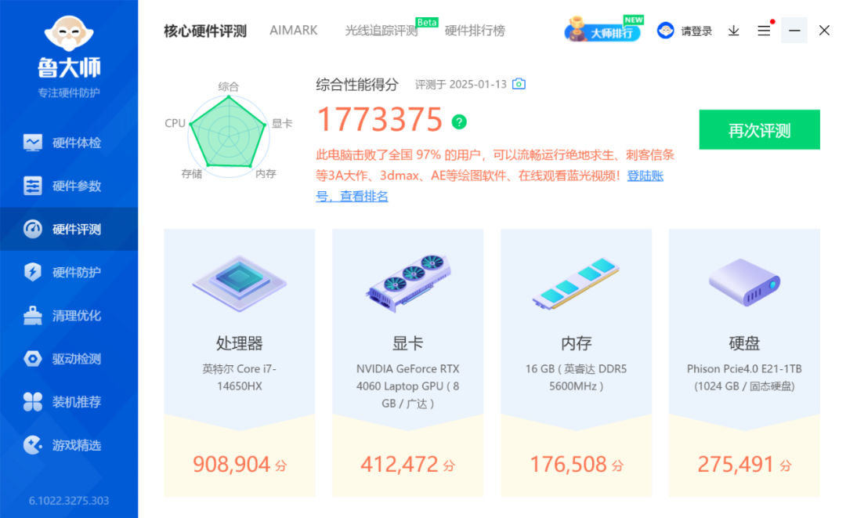The height and width of the screenshot is (518, 846).
Task: Open the 处理器 processor score card
Action: 240,363
